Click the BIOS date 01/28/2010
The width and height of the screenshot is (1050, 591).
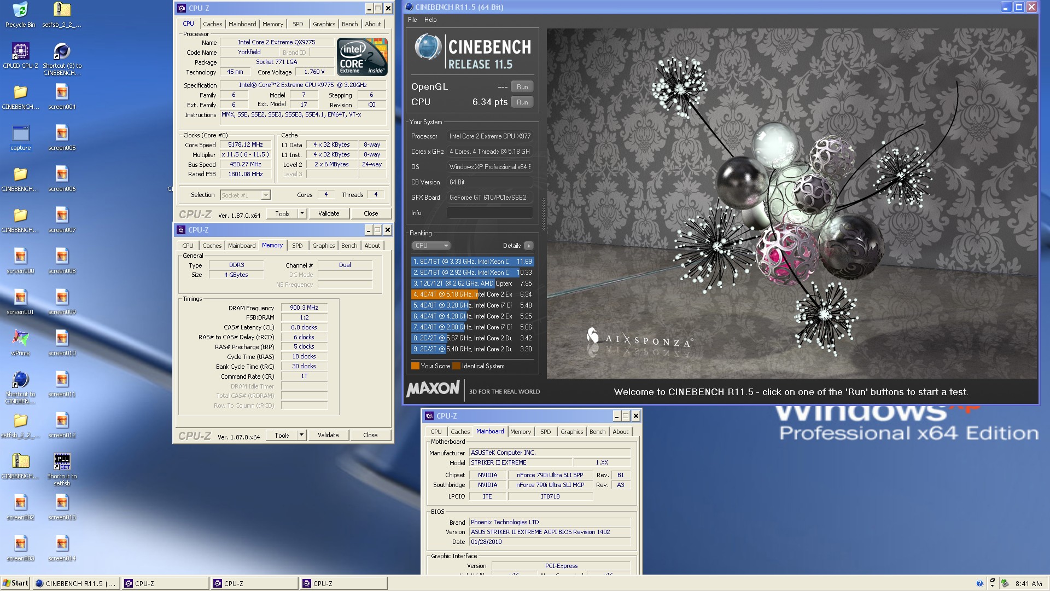(x=550, y=542)
